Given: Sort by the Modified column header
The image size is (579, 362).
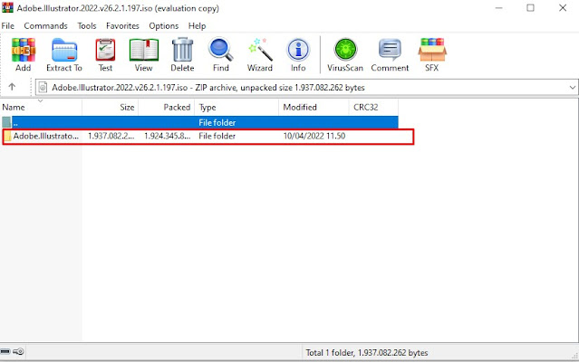Looking at the screenshot, I should tap(314, 108).
